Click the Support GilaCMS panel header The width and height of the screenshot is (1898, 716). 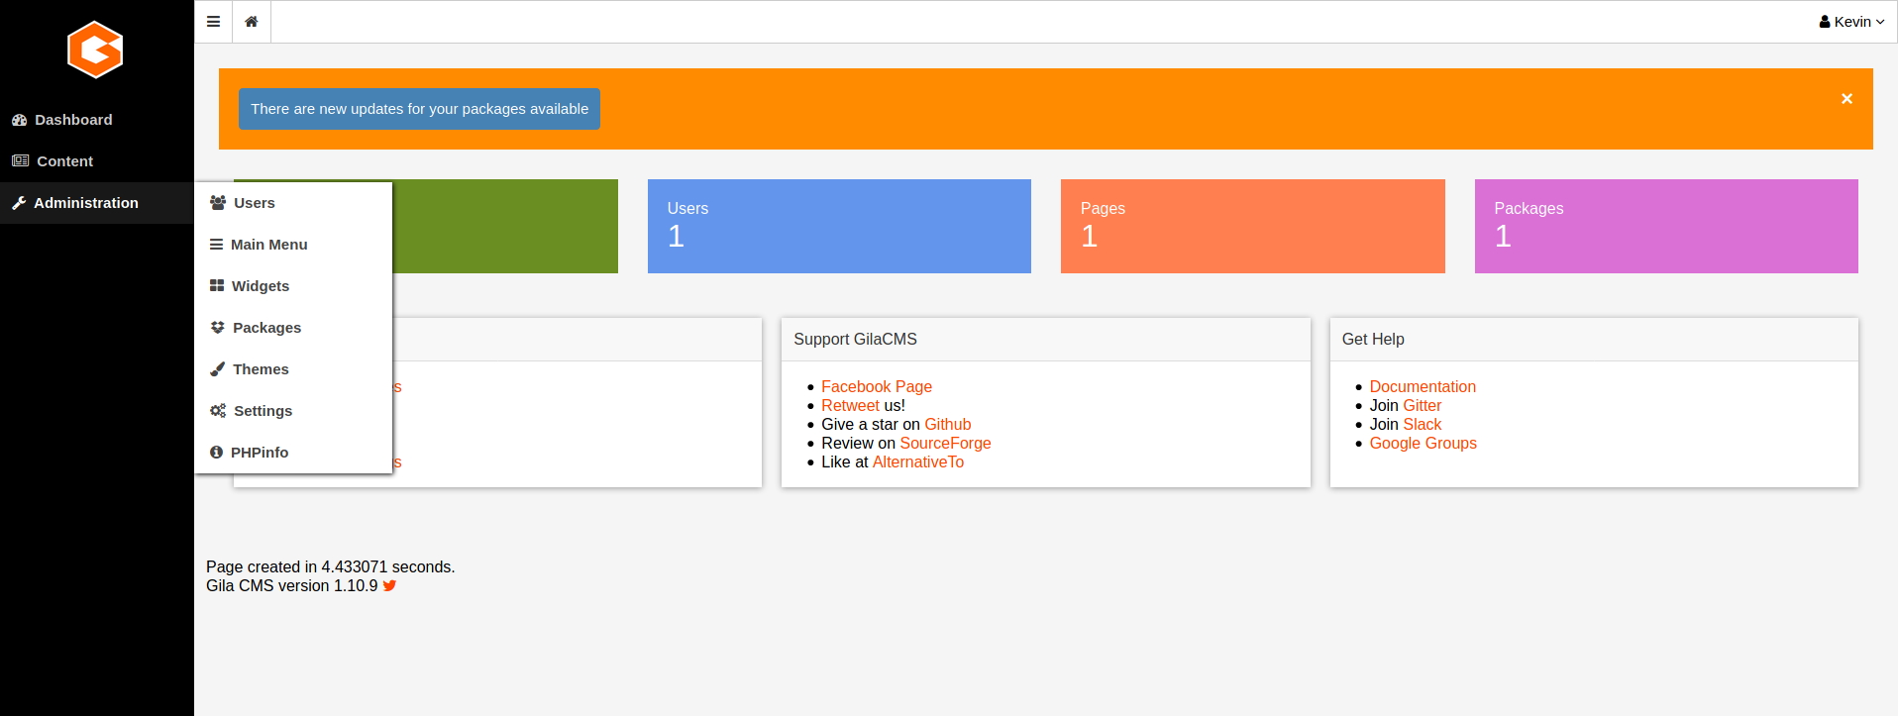[1046, 340]
